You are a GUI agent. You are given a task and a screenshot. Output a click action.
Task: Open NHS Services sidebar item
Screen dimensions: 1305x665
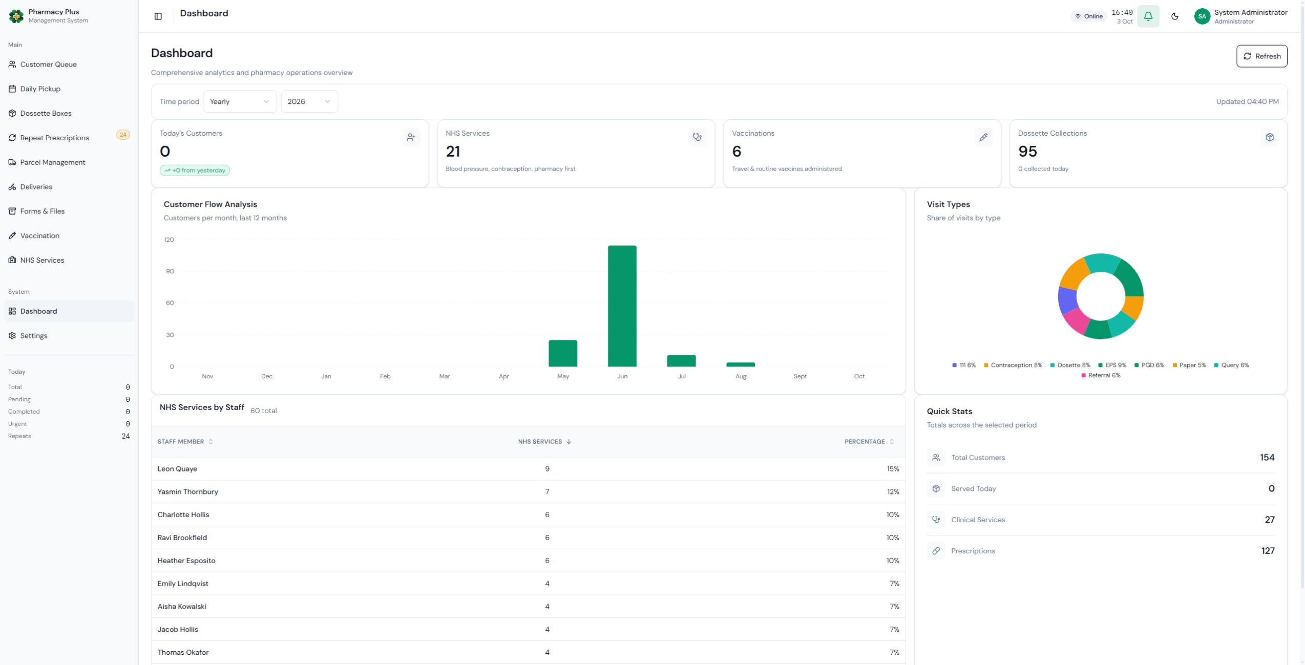69,260
